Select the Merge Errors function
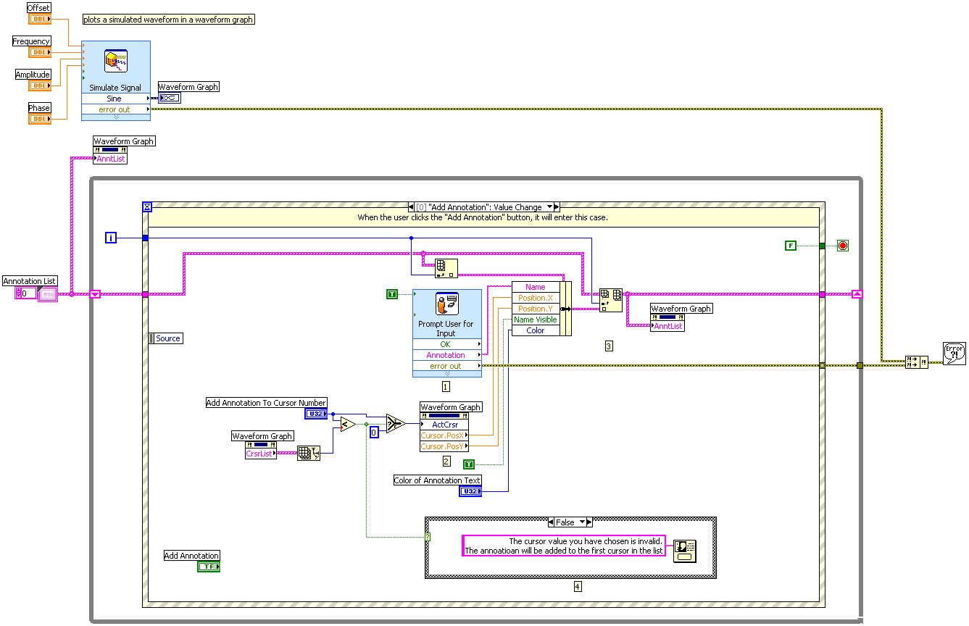The height and width of the screenshot is (626, 969). coord(916,362)
